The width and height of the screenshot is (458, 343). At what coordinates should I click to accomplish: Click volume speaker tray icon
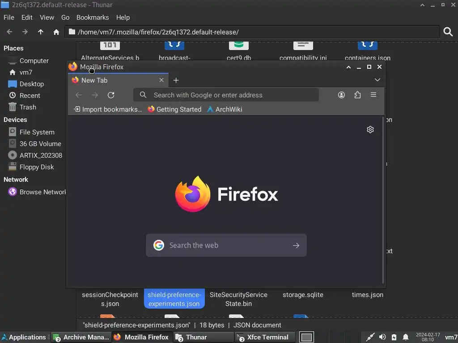(x=382, y=337)
